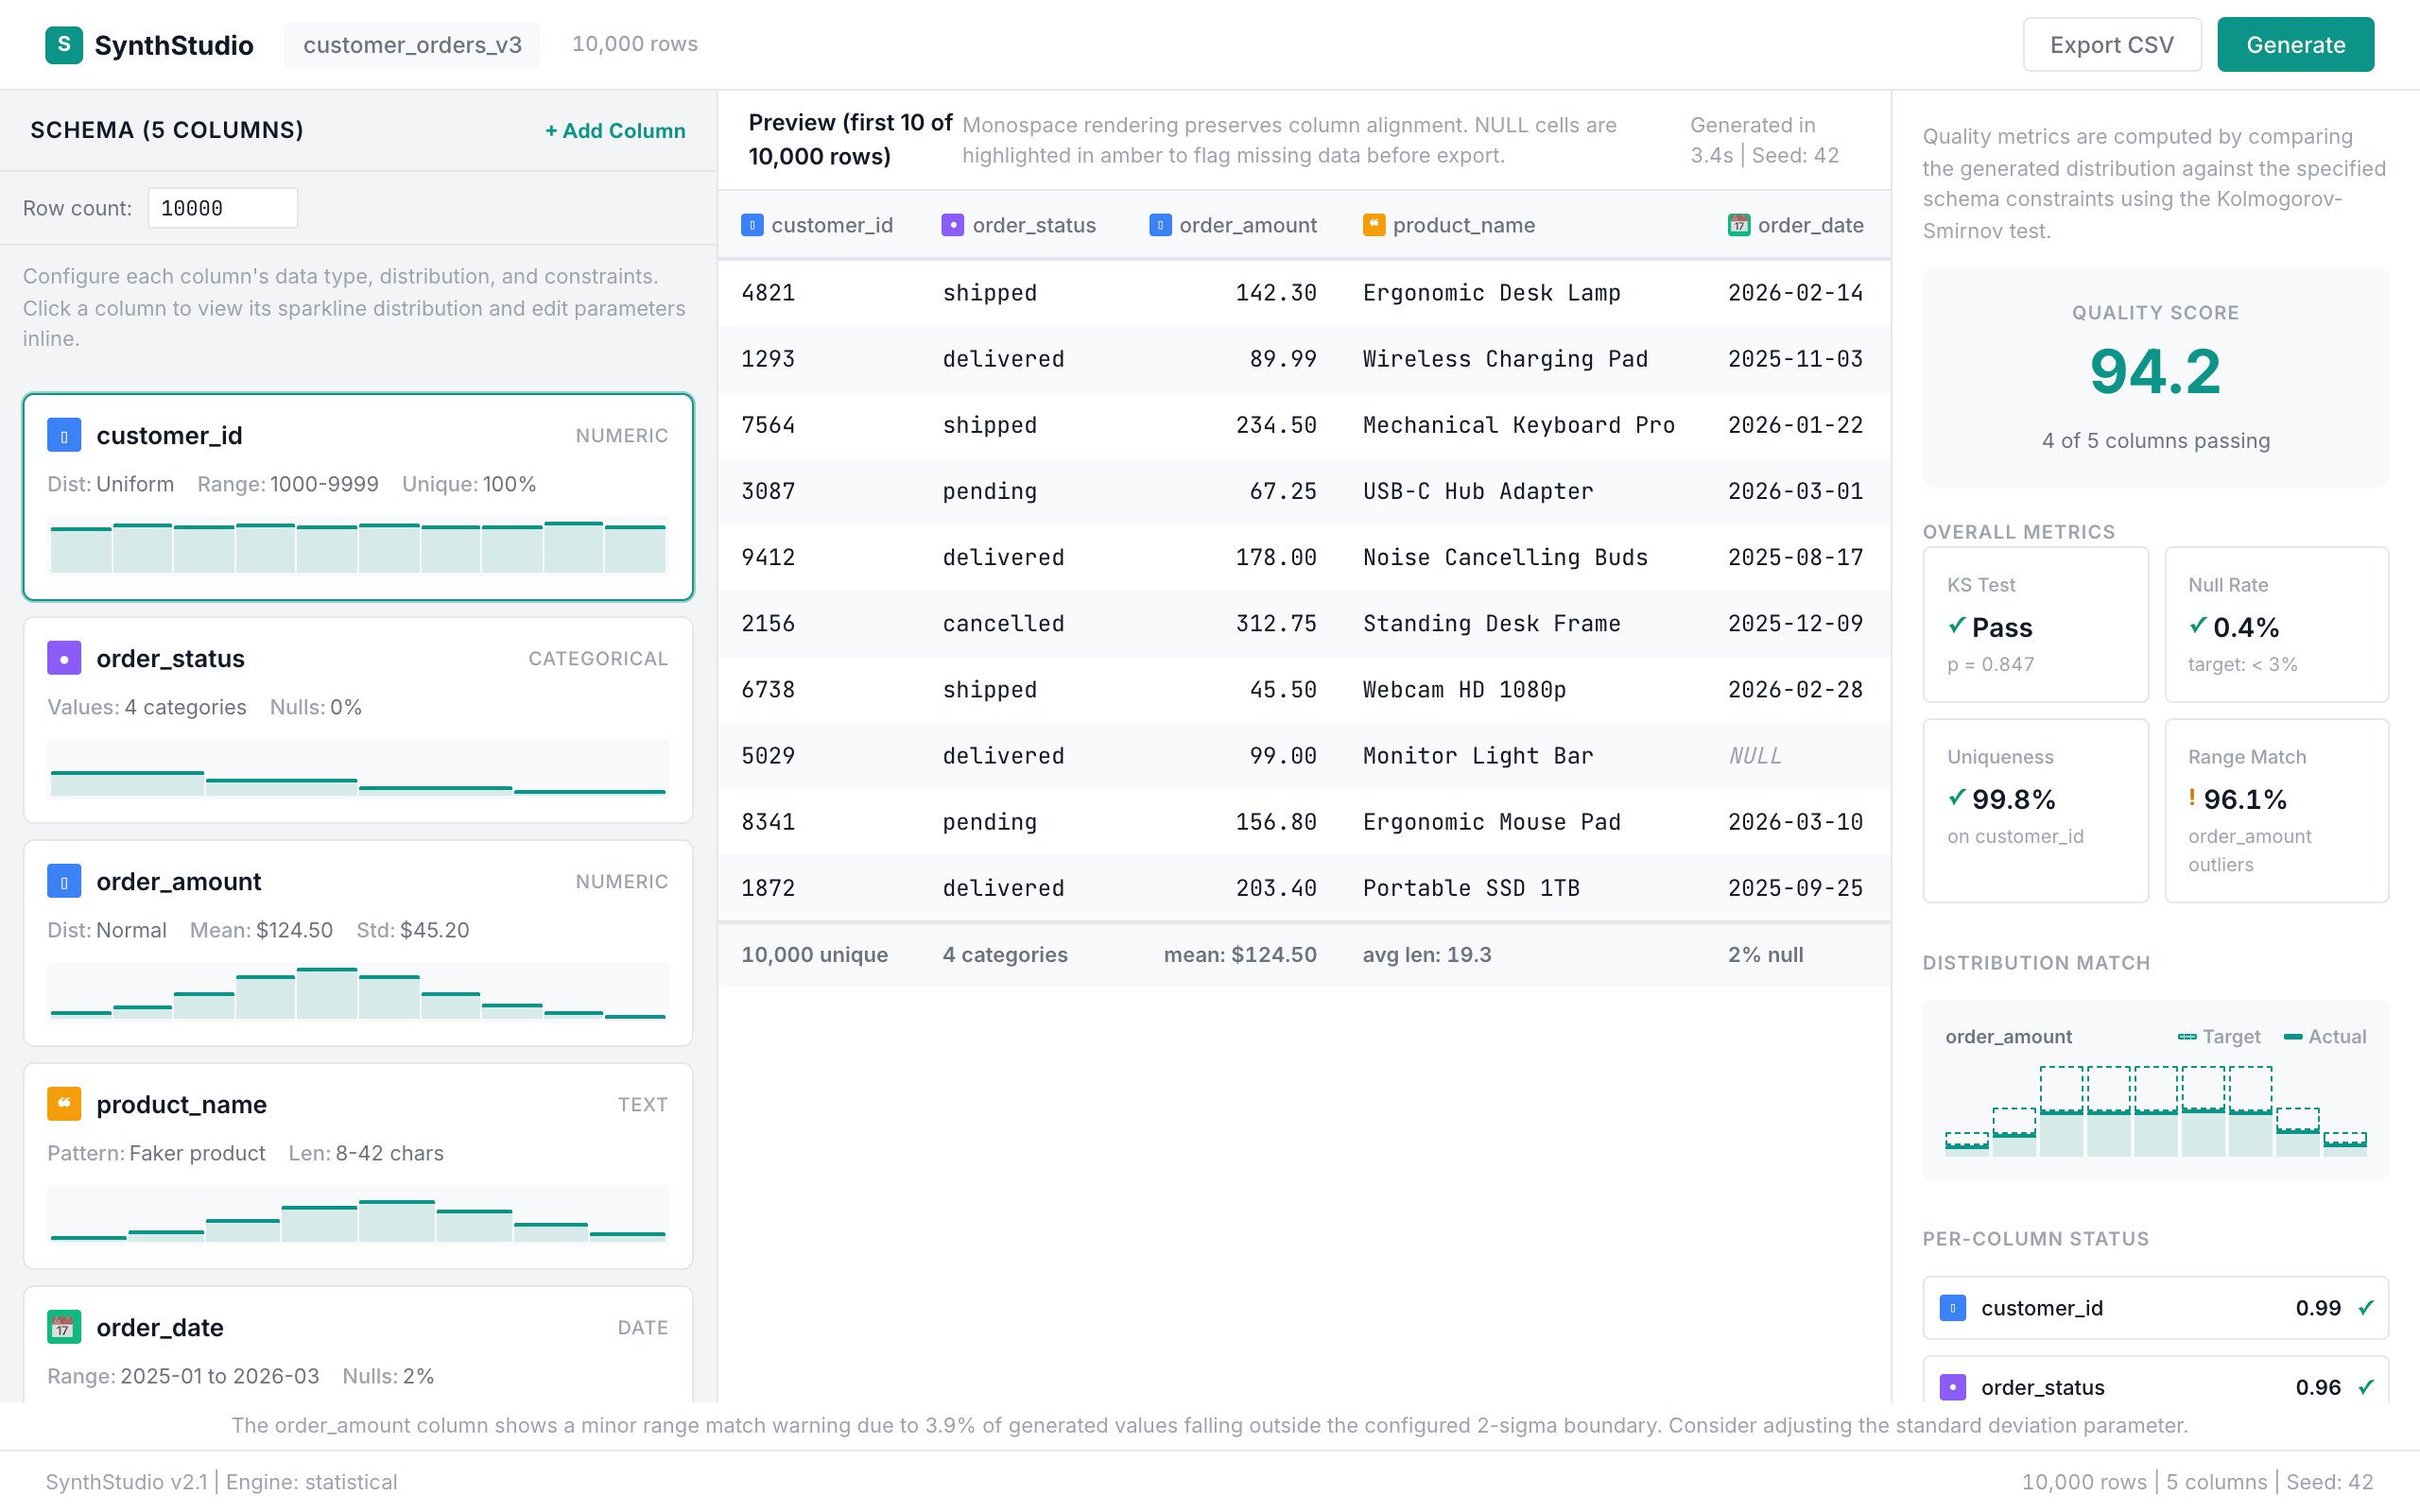Click the order_date calendar icon in schema
This screenshot has width=2420, height=1512.
coord(64,1327)
